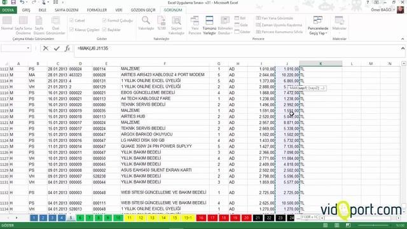The width and height of the screenshot is (407, 229).
Task: Switch to Sayfa Düzeni view icon
Action: [39, 25]
